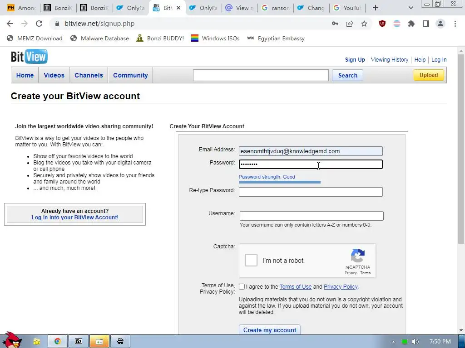The image size is (465, 348).
Task: Click the padlock site info icon
Action: tap(58, 24)
